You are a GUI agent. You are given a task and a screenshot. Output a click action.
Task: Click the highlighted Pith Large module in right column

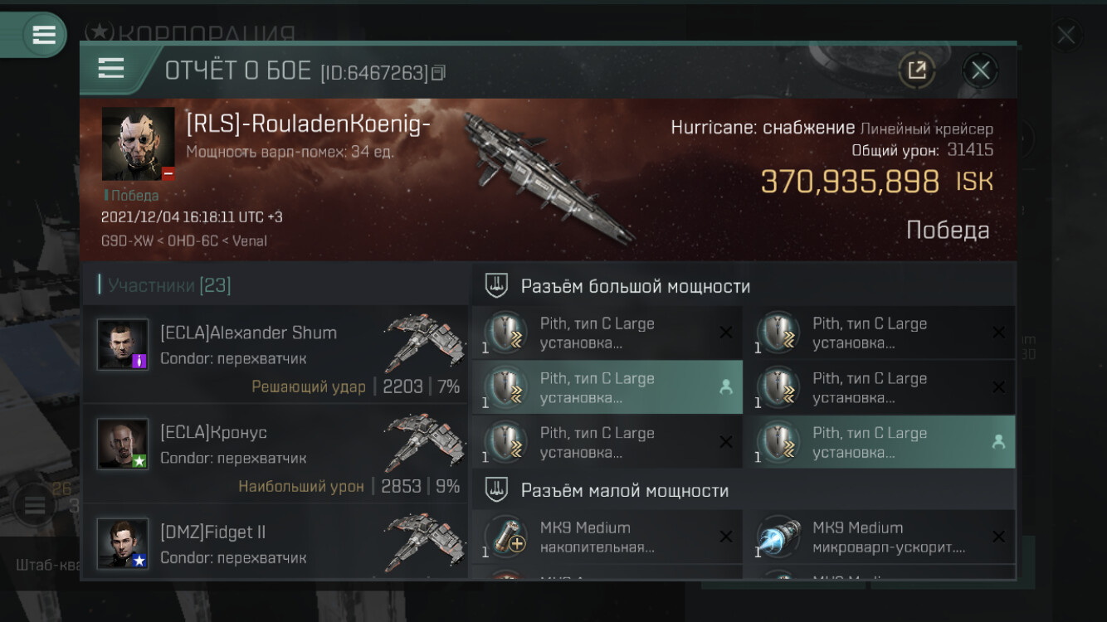pos(880,443)
